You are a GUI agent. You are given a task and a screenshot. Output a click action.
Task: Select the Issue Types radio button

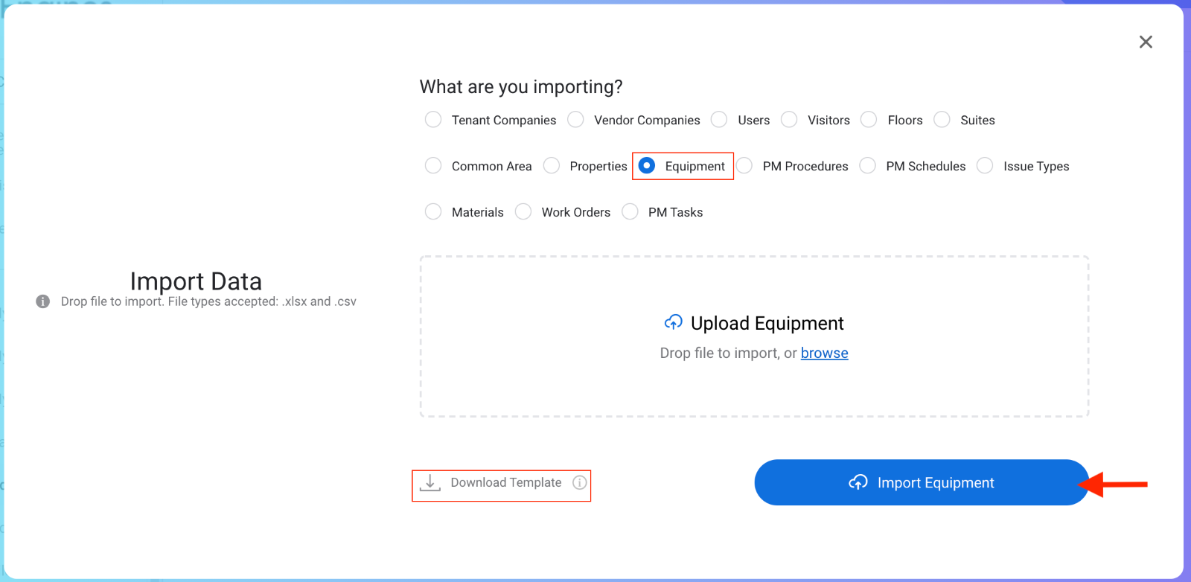(x=985, y=166)
